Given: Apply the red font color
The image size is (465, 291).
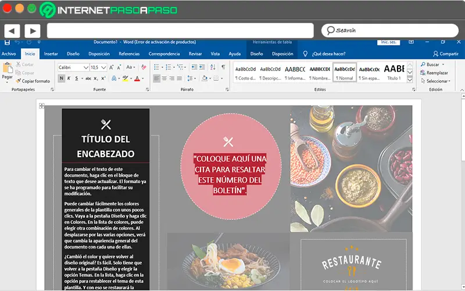Looking at the screenshot, I should pyautogui.click(x=137, y=79).
